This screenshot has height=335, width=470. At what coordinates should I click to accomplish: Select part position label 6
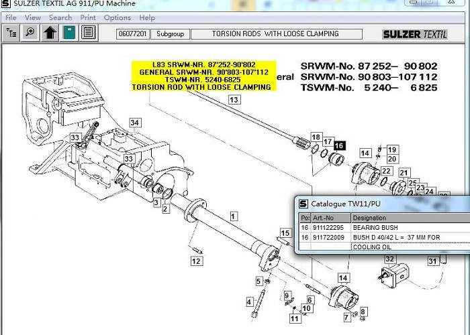(x=310, y=300)
